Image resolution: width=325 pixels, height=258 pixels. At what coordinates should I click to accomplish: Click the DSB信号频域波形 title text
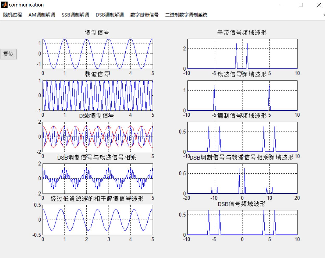(x=241, y=204)
